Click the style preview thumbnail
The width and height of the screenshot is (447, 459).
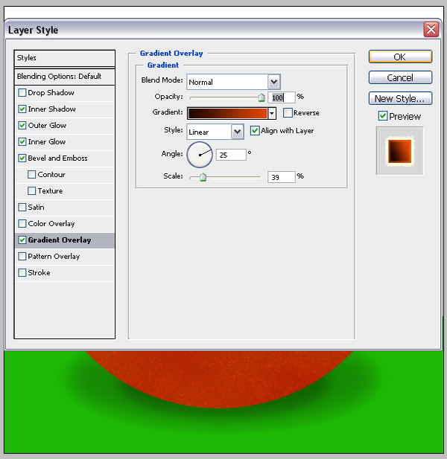click(400, 151)
